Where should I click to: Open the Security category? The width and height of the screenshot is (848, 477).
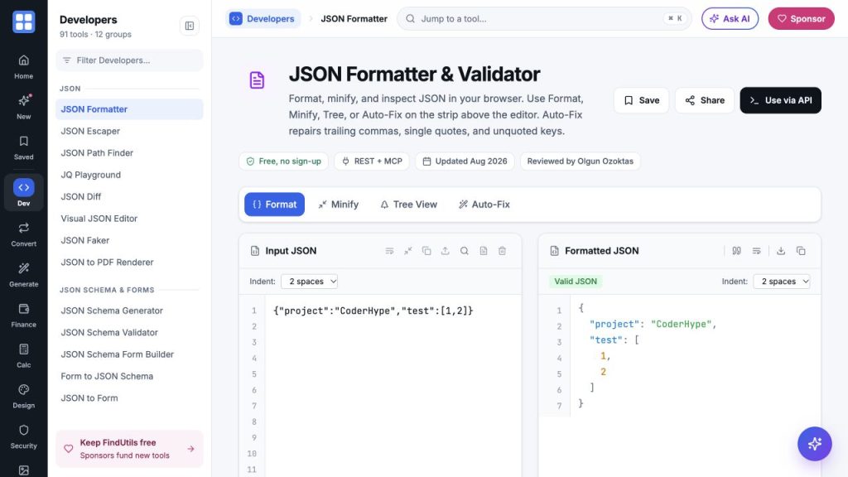[x=24, y=437]
